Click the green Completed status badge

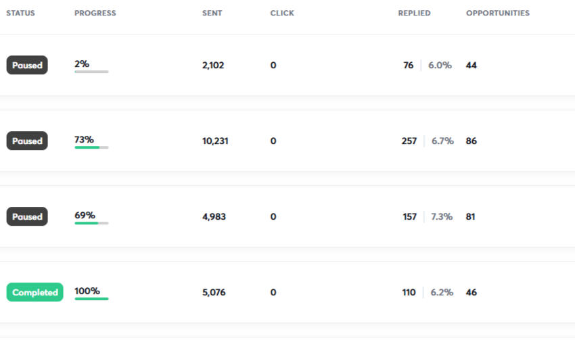(34, 293)
